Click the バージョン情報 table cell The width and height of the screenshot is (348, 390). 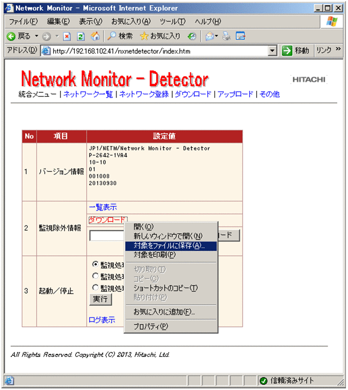coord(61,172)
